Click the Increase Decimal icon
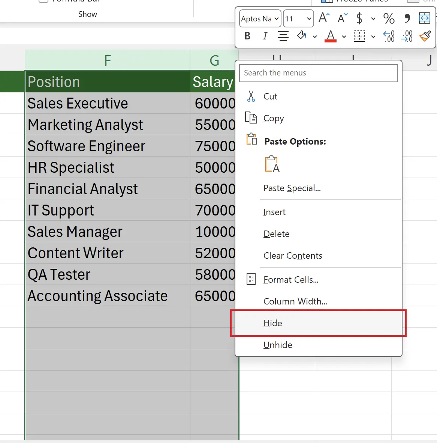Screen dimensions: 437x443 pyautogui.click(x=389, y=36)
